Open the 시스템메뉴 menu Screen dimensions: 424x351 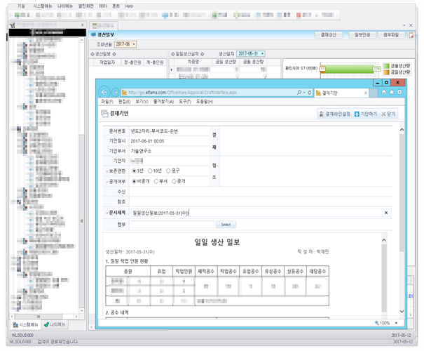tap(43, 6)
